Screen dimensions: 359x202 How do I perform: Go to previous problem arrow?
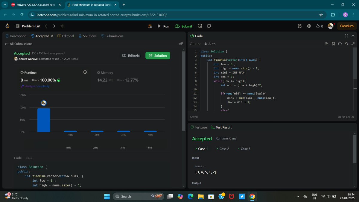(x=46, y=26)
